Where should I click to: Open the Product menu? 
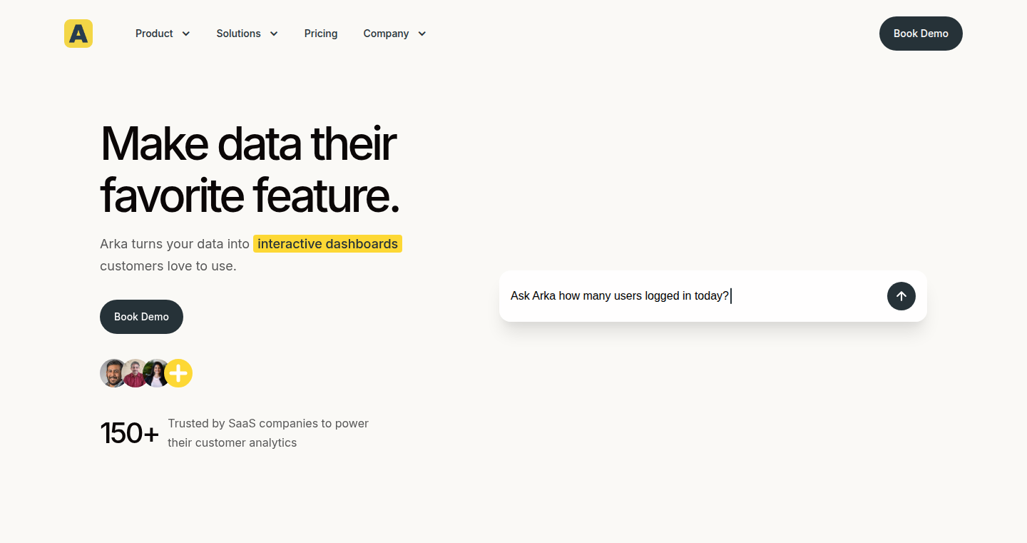tap(163, 34)
